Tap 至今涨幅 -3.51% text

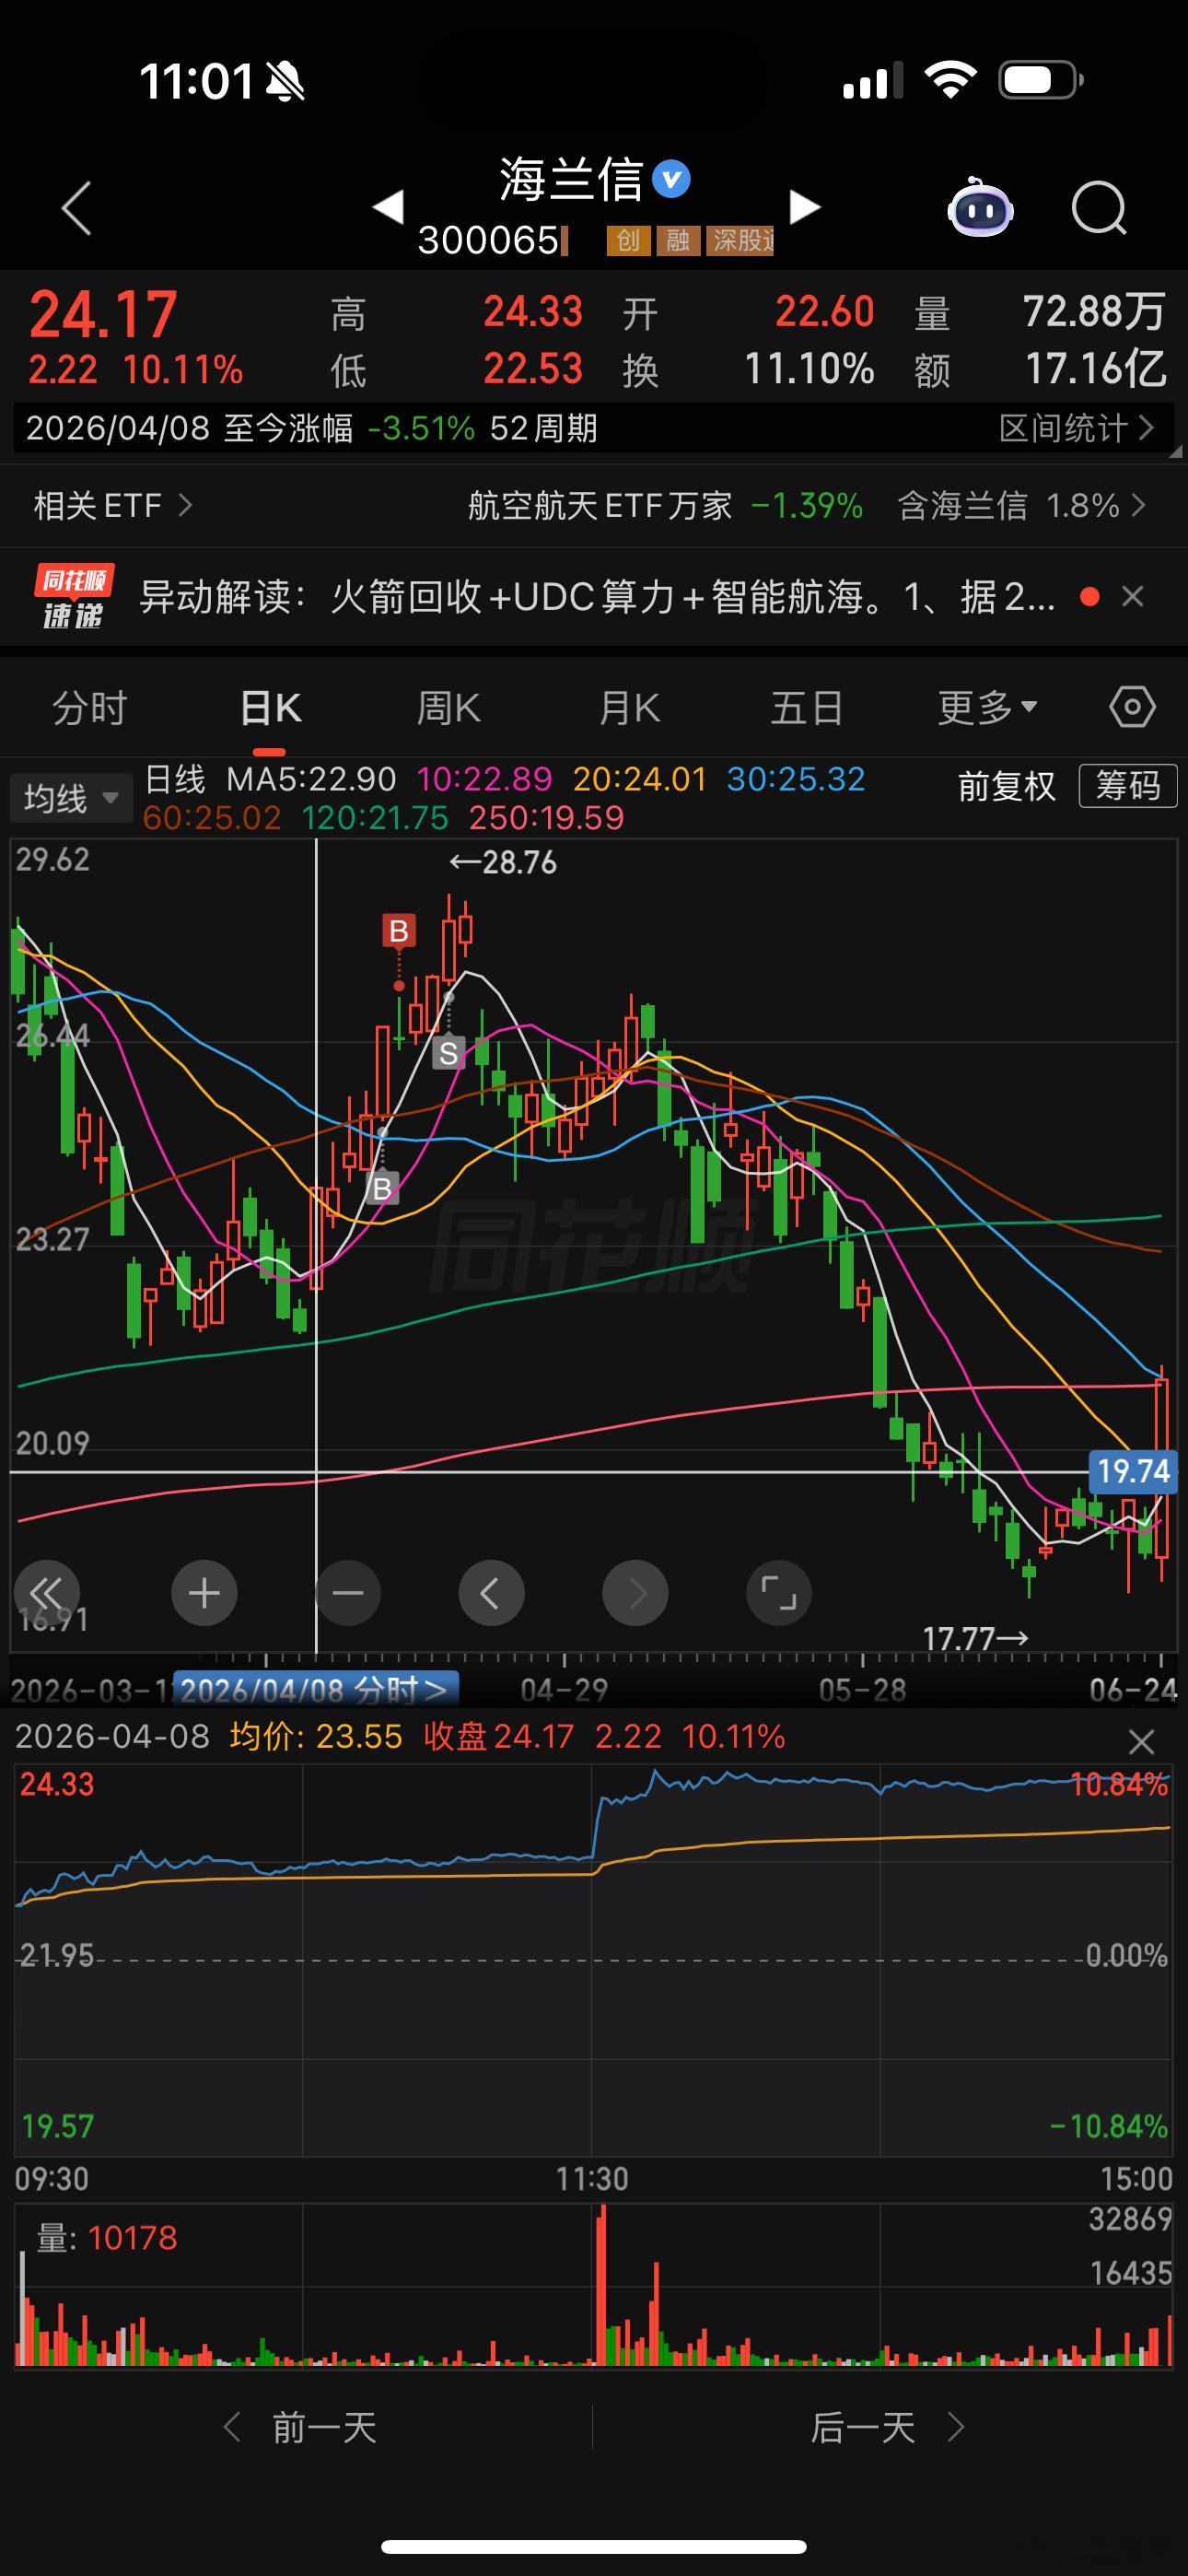(349, 428)
